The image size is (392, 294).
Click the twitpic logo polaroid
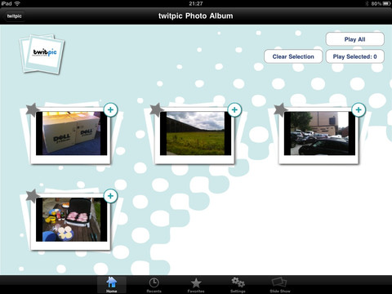coord(42,54)
